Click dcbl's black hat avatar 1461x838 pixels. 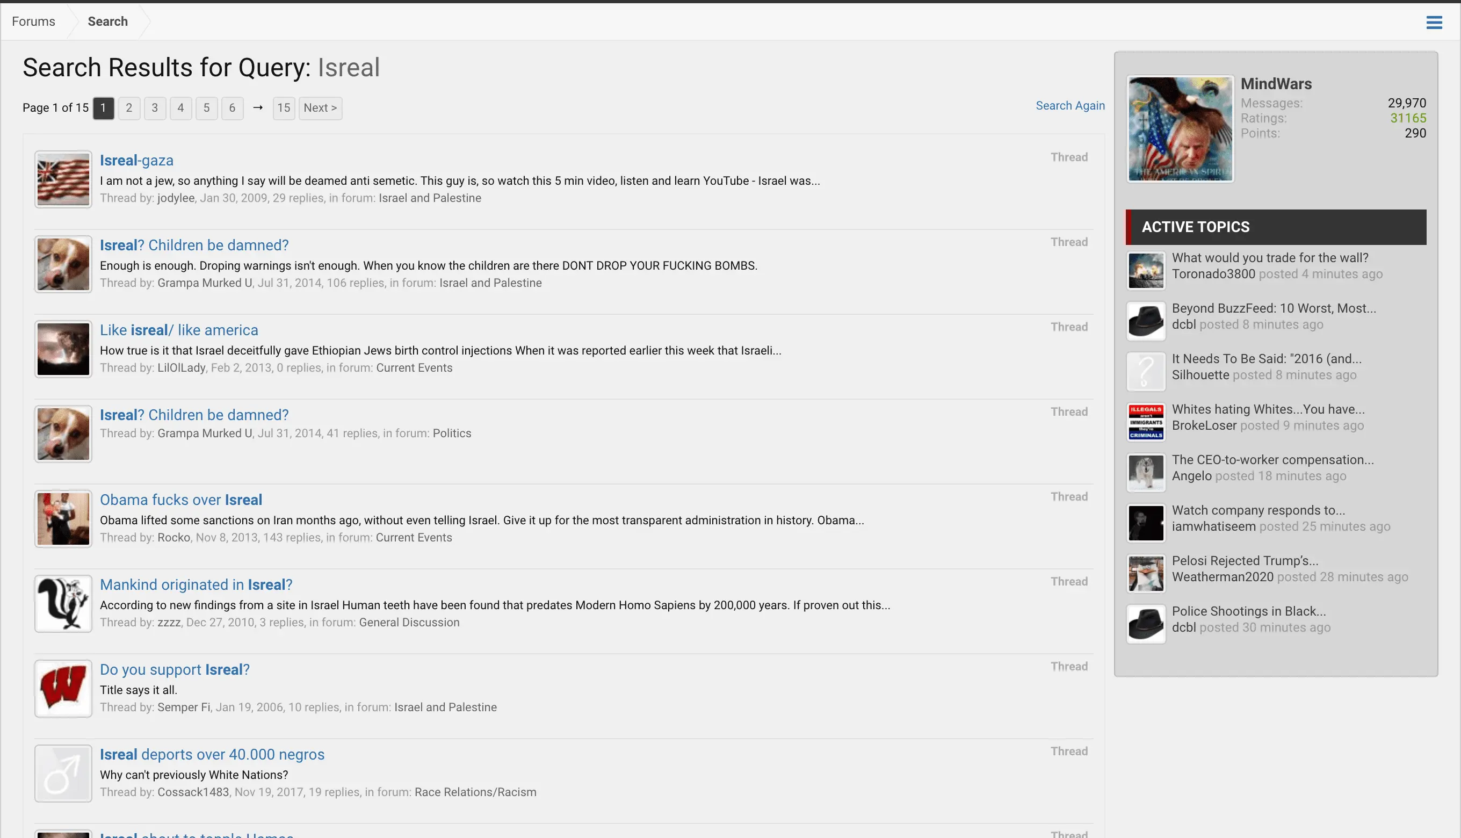click(1145, 321)
